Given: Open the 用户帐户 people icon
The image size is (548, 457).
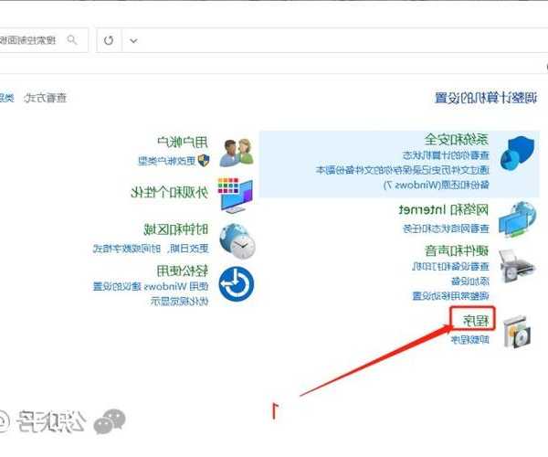Looking at the screenshot, I should pyautogui.click(x=237, y=153).
